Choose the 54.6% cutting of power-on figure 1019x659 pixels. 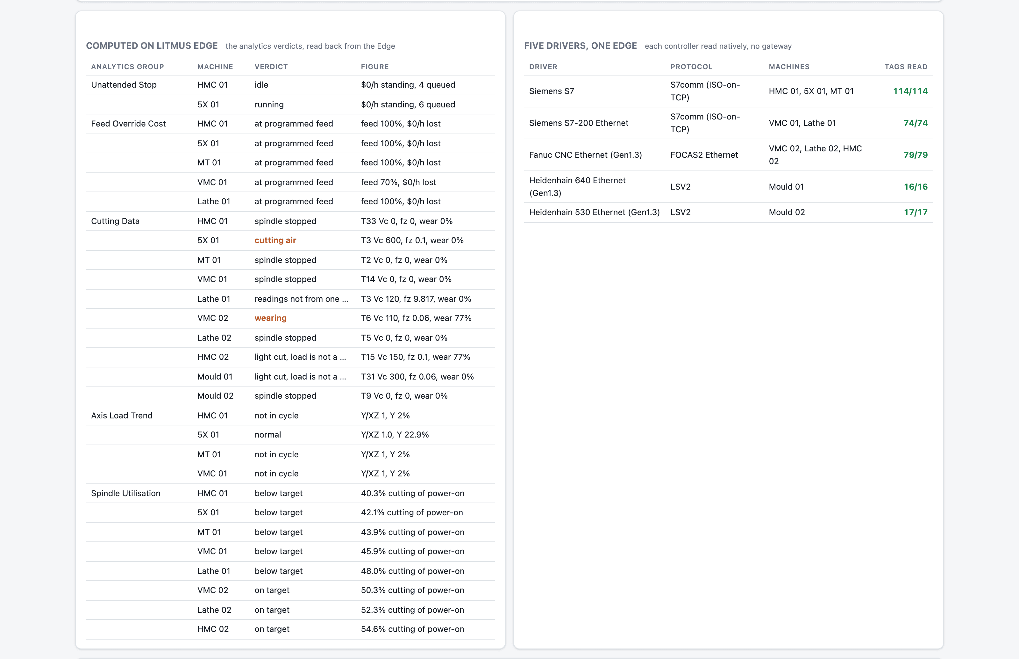coord(412,629)
